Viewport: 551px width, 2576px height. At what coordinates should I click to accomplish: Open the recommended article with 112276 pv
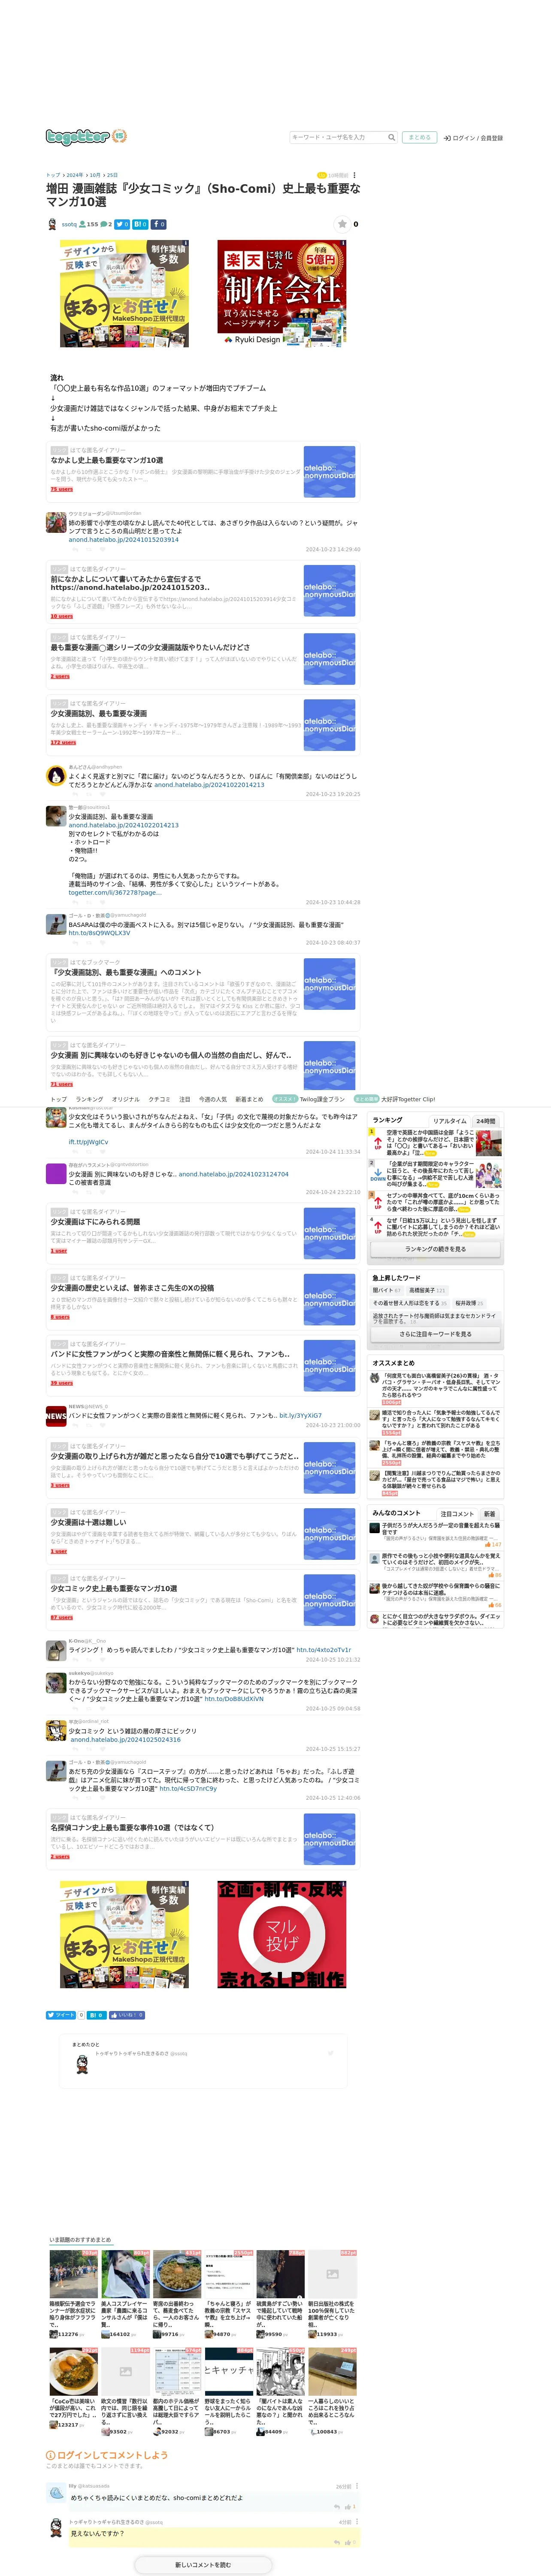73,2293
